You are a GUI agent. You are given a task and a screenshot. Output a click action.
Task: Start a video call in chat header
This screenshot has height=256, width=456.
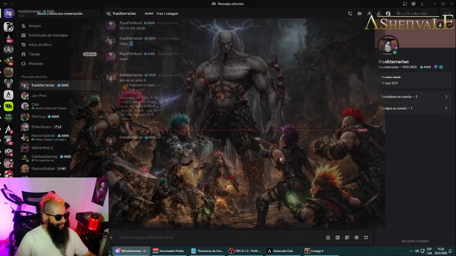coord(360,14)
